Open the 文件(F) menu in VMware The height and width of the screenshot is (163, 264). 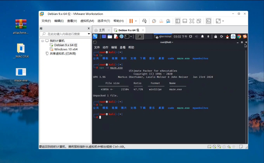46,21
